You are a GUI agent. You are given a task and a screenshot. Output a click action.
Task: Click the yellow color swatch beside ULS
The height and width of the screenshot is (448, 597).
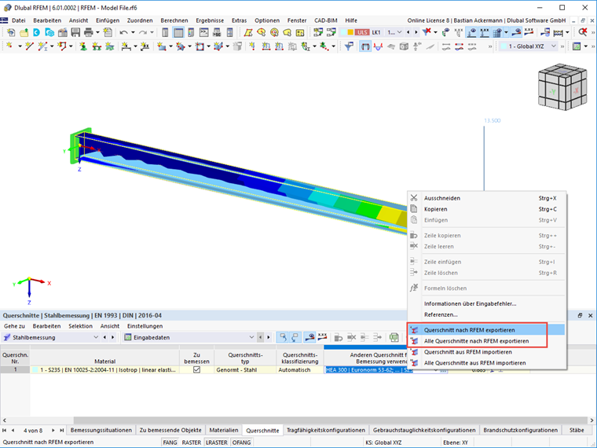point(350,32)
